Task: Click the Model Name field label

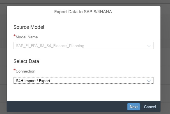Action: coord(27,37)
